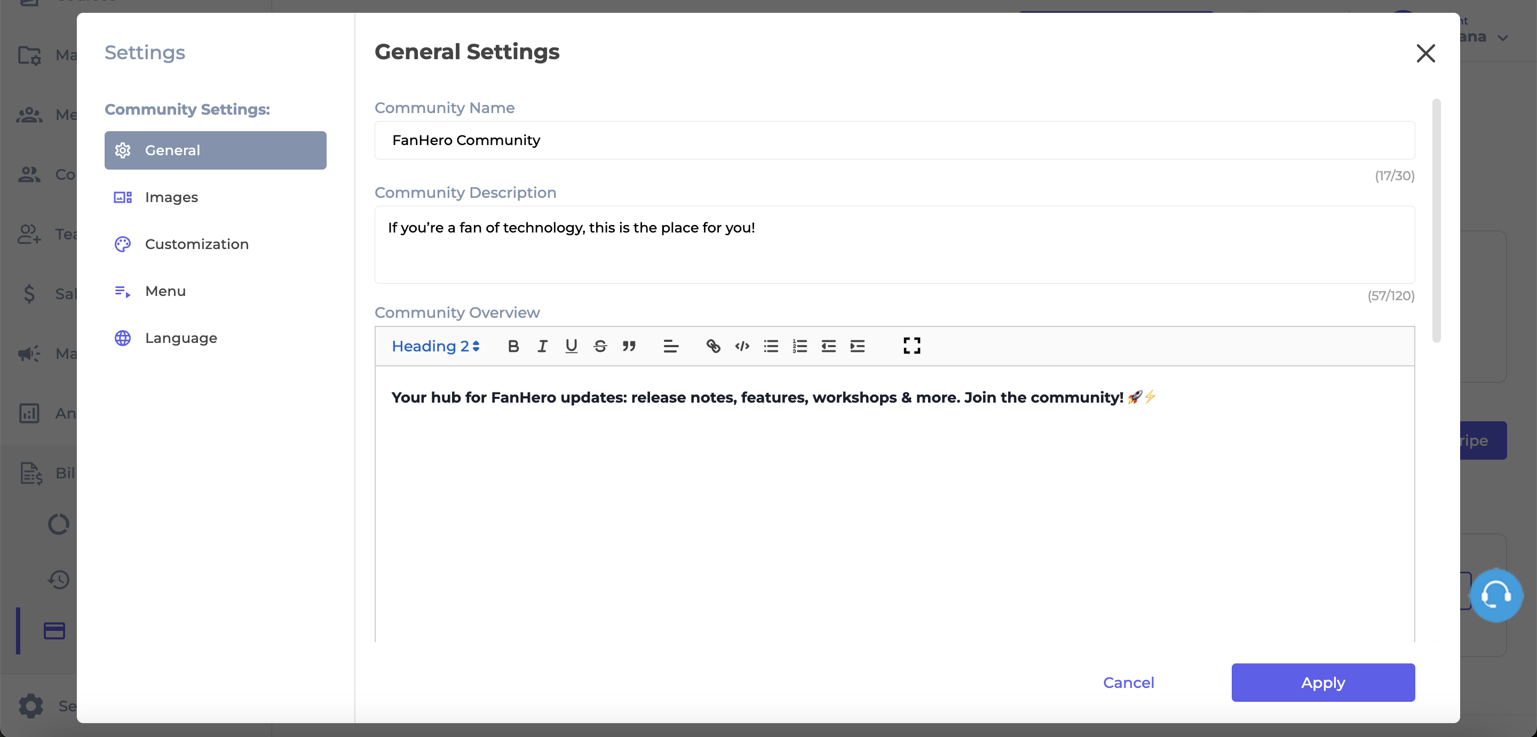Viewport: 1537px width, 737px height.
Task: Open Language settings
Action: pos(216,338)
